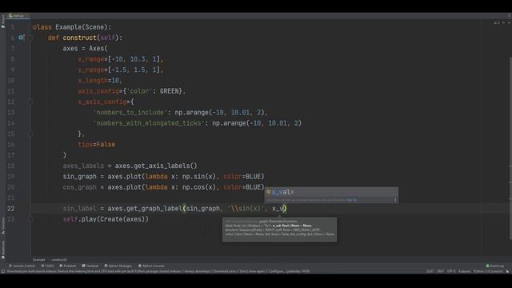Change the CRLF line separator in status bar

click(440, 271)
